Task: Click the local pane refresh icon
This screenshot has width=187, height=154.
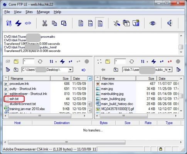Action: 40,62
